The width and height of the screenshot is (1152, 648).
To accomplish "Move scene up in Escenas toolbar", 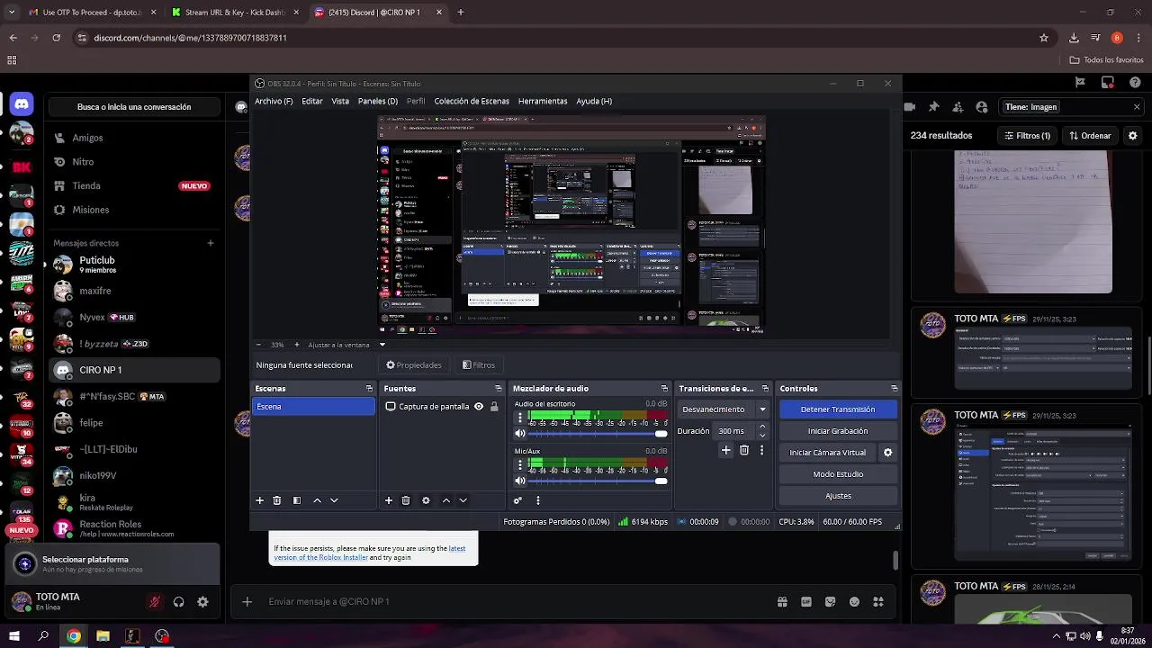I will 317,500.
